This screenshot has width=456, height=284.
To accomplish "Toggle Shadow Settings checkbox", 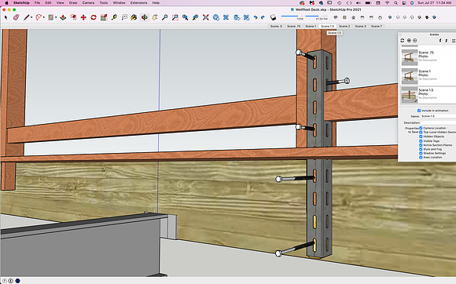I will click(x=421, y=153).
